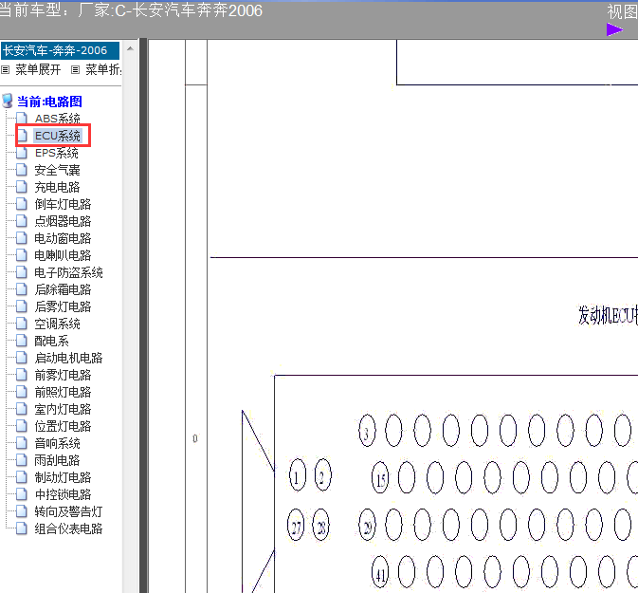Screen dimensions: 638x593
Task: Click ECU connector pin 2
Action: [323, 475]
